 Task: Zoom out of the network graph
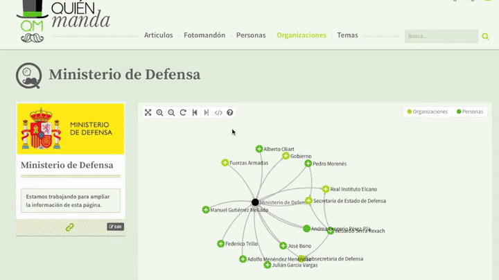click(171, 112)
